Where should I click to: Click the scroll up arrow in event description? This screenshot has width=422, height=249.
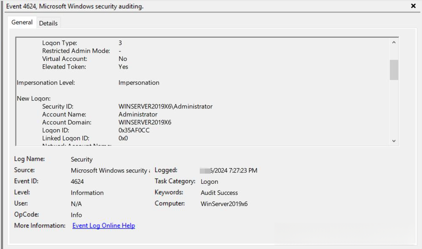394,42
